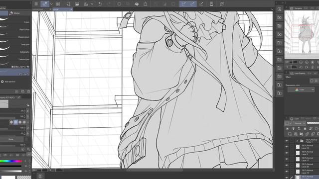Click the New Layer Folder icon
The image size is (319, 179).
(x=301, y=134)
